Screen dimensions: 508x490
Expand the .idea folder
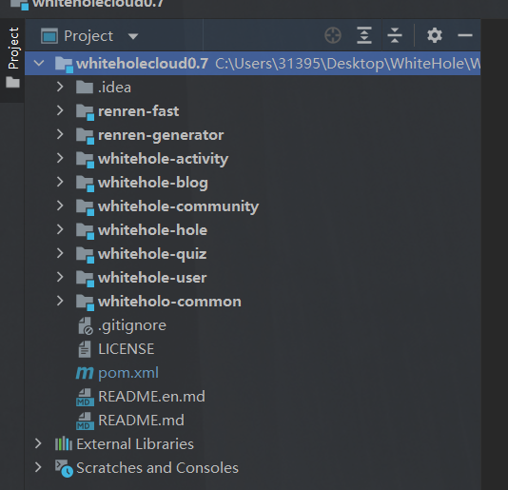(x=60, y=87)
